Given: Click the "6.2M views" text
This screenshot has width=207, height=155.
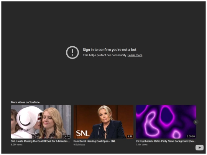Looking at the screenshot, I should tap(16, 145).
